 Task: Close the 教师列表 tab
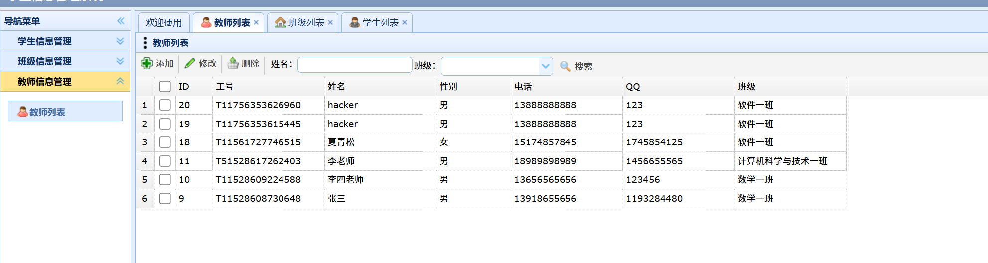pos(256,22)
